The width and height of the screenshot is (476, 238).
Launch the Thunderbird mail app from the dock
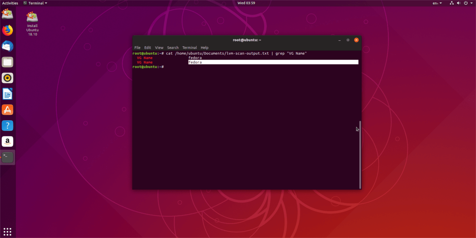click(8, 46)
